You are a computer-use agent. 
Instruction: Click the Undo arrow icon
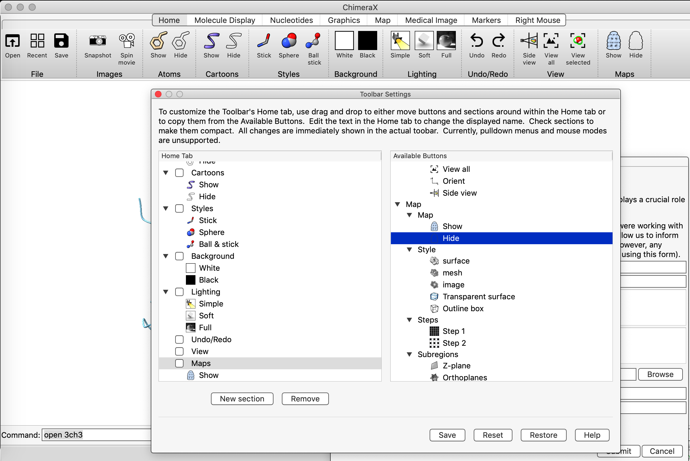476,41
